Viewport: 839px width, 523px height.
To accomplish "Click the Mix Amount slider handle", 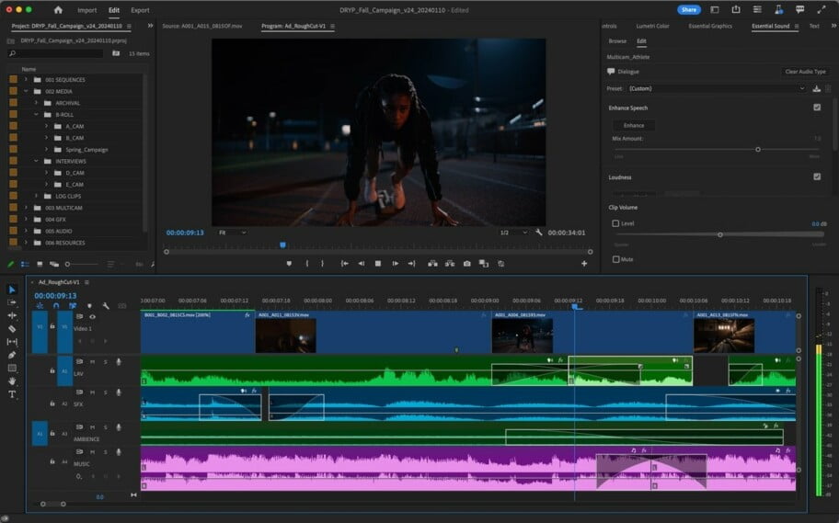I will tap(758, 149).
